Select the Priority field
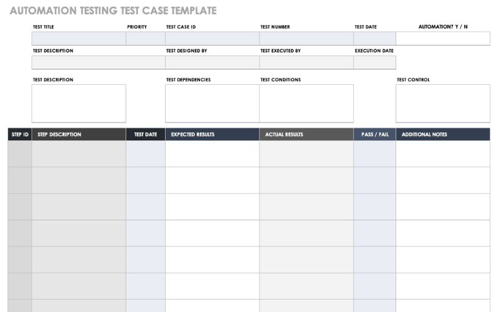500x312 pixels. [x=146, y=39]
